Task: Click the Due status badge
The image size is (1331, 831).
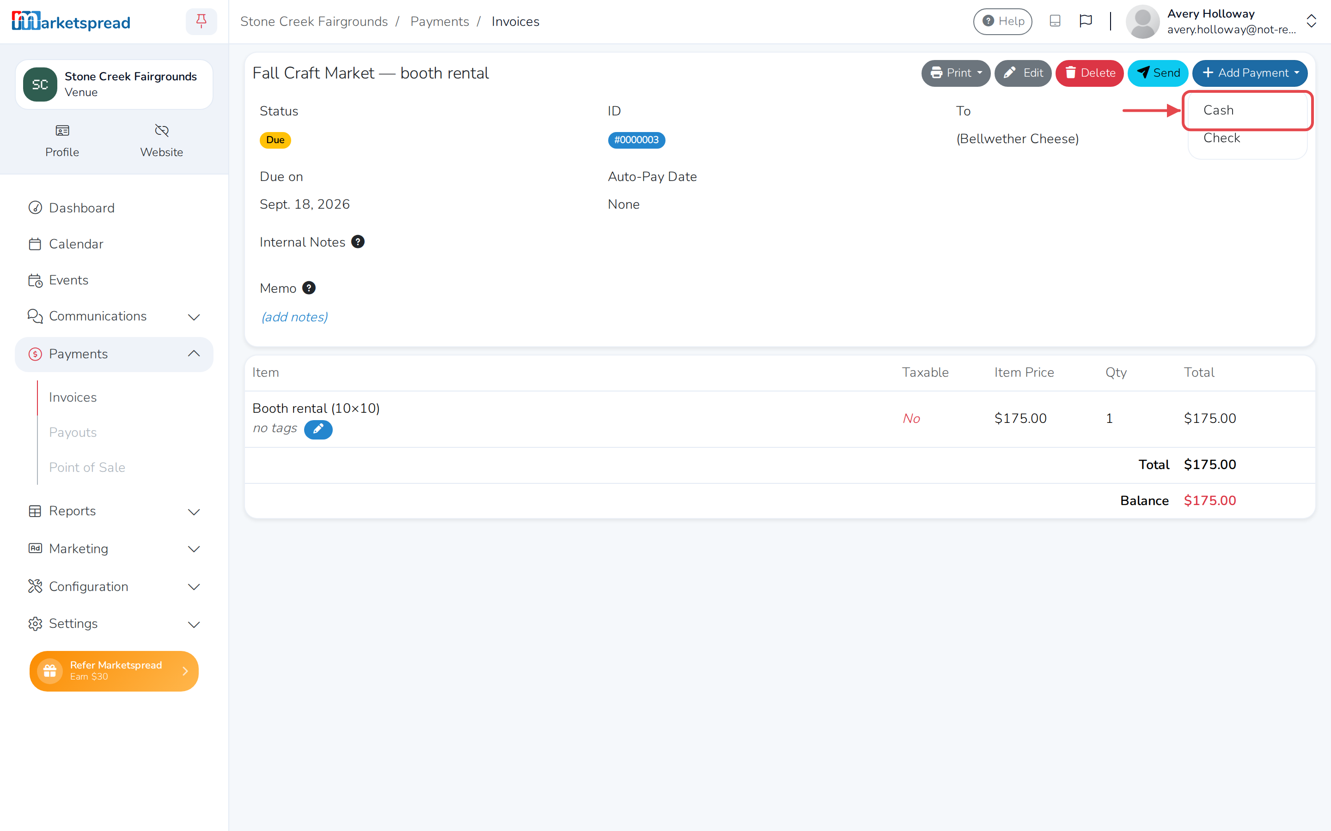Action: [x=275, y=140]
